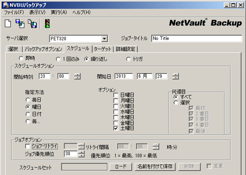246x175 pixels.
Task: Switch to the ターゲット tab
Action: click(102, 49)
